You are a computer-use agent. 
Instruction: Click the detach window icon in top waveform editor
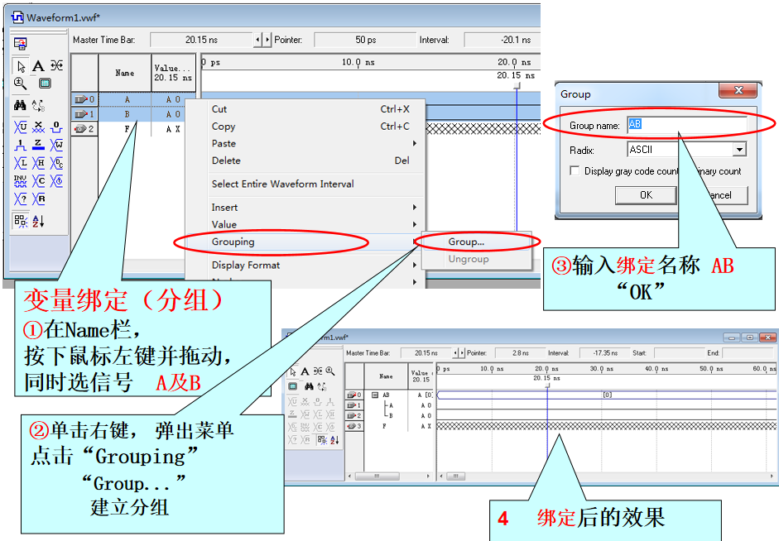[21, 44]
